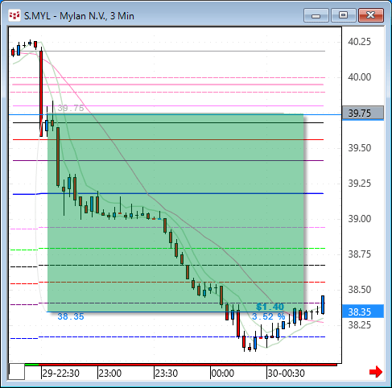392x388 pixels.
Task: Click the tall red candlestick near 22:30
Action: click(41, 93)
